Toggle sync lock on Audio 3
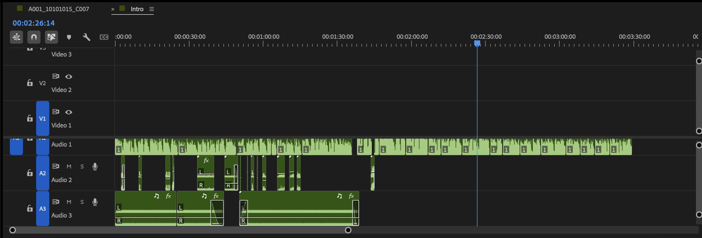The width and height of the screenshot is (702, 238). coord(56,202)
